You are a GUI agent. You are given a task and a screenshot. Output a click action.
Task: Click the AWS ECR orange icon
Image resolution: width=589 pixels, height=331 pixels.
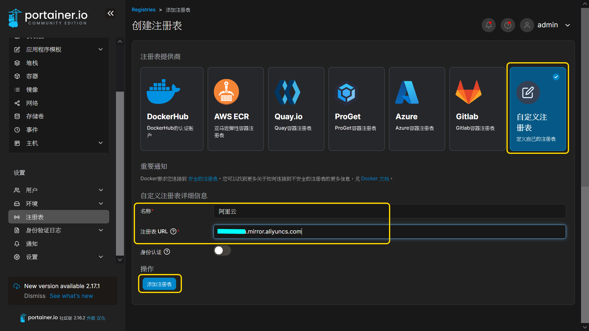pos(226,92)
